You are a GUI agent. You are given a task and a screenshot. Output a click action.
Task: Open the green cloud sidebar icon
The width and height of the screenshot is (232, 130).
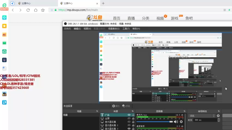[4, 51]
